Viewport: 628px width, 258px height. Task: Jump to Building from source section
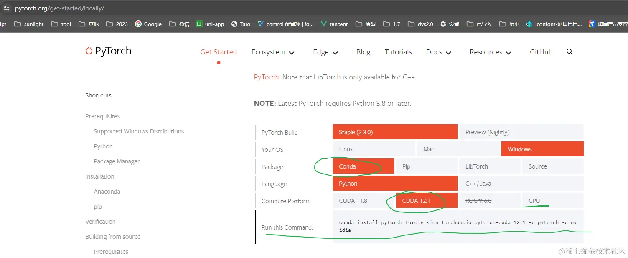click(113, 236)
